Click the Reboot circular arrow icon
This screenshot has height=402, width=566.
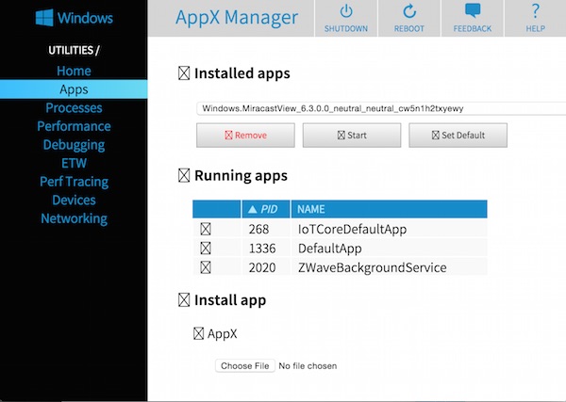(409, 11)
